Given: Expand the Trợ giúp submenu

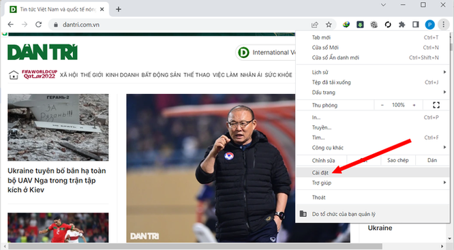Looking at the screenshot, I should tap(373, 183).
